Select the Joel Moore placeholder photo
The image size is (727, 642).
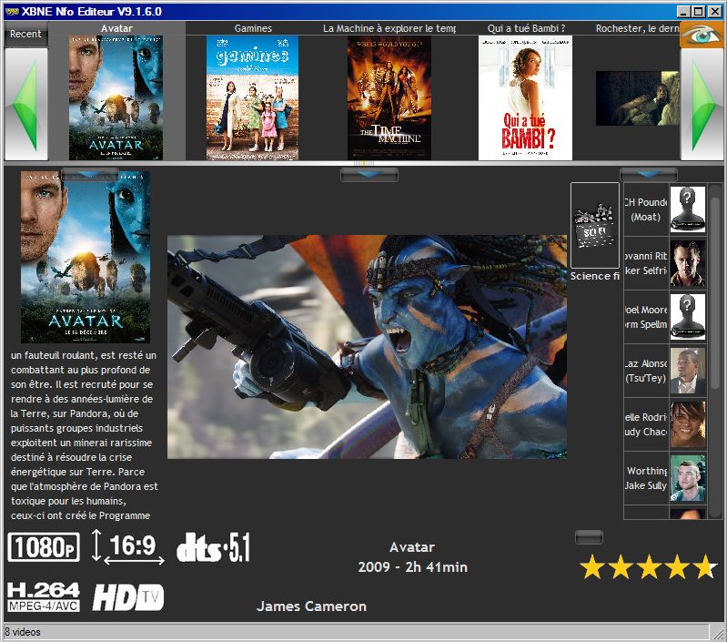(688, 317)
